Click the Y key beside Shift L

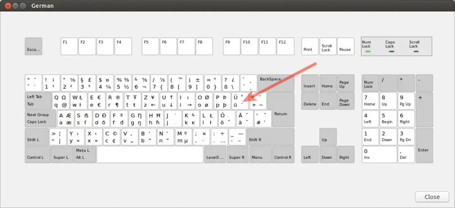pos(76,137)
